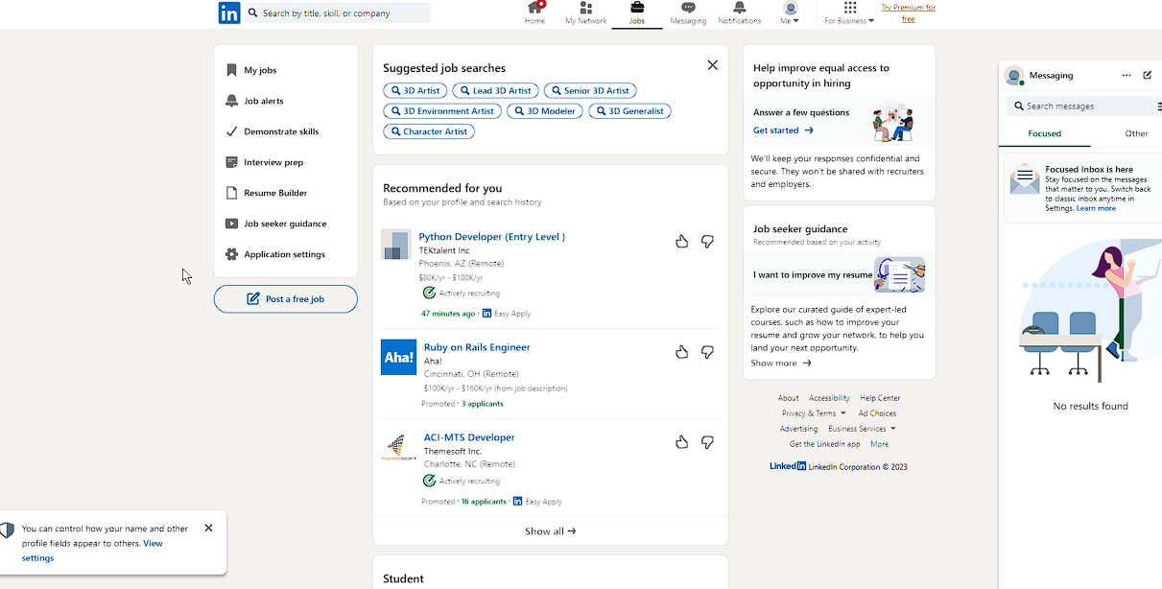Open the ACI-MTS Developer job
Viewport: 1162px width, 589px height.
469,437
